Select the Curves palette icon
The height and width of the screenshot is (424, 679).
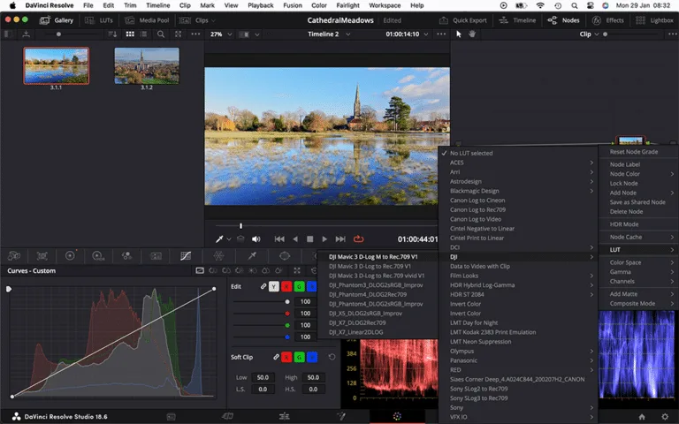click(186, 256)
